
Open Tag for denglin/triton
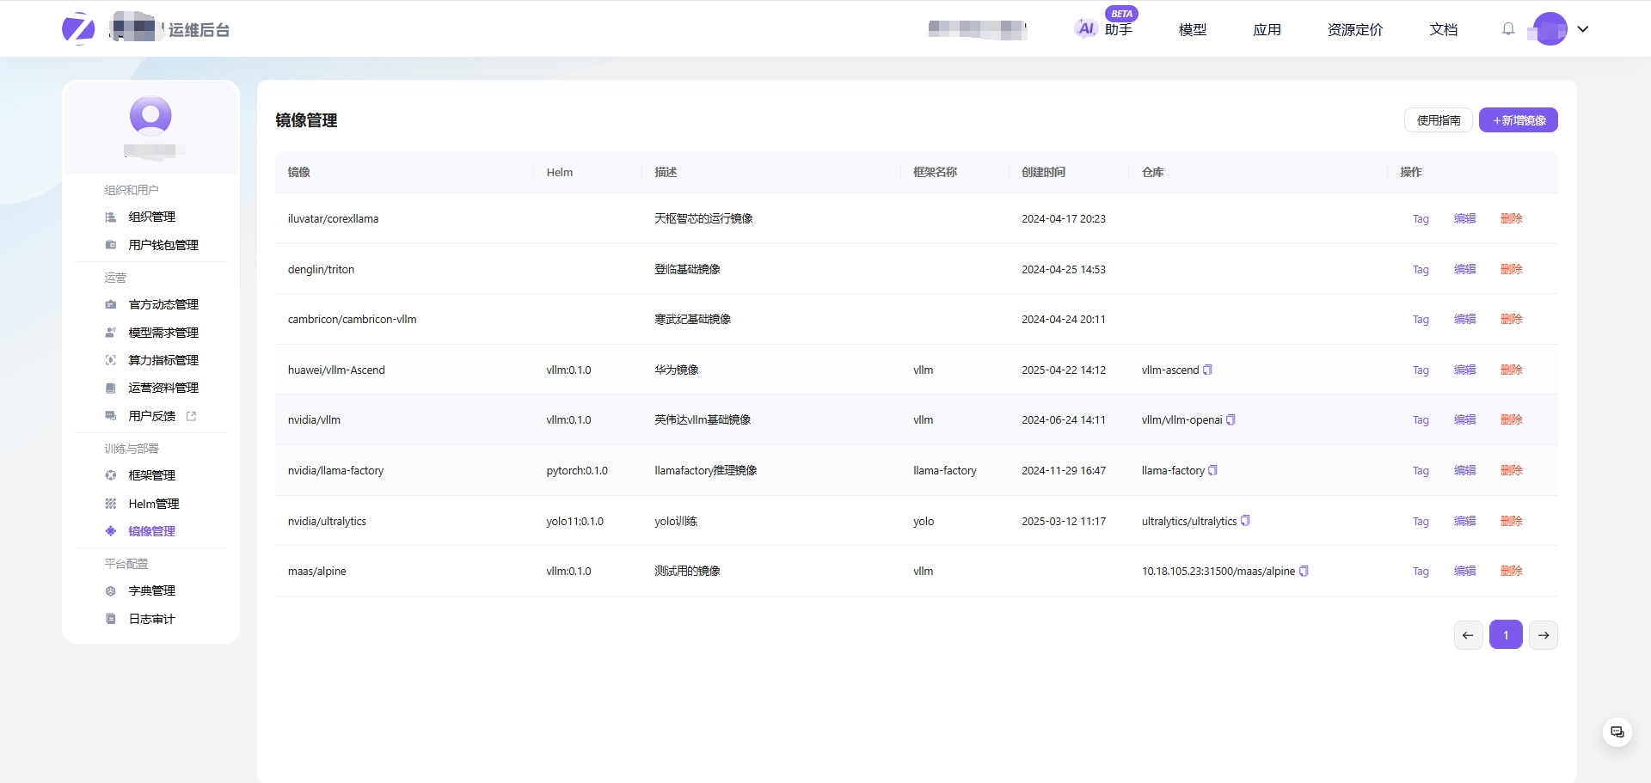pos(1421,270)
